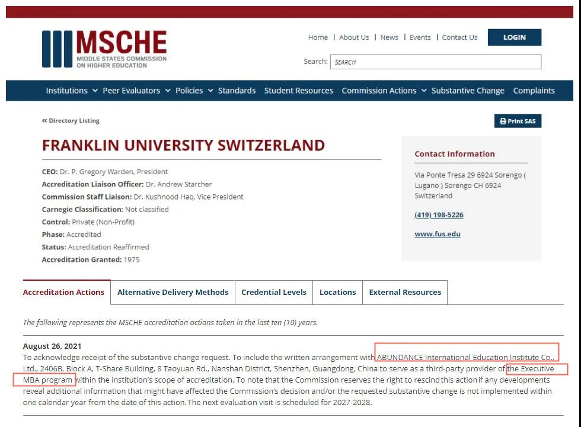Click the LOGIN button
This screenshot has width=581, height=427.
pyautogui.click(x=514, y=37)
